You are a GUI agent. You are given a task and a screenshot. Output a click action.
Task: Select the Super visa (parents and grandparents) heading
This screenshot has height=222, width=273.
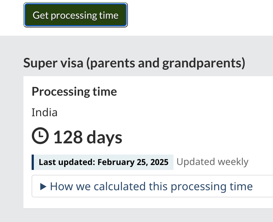[x=134, y=63]
